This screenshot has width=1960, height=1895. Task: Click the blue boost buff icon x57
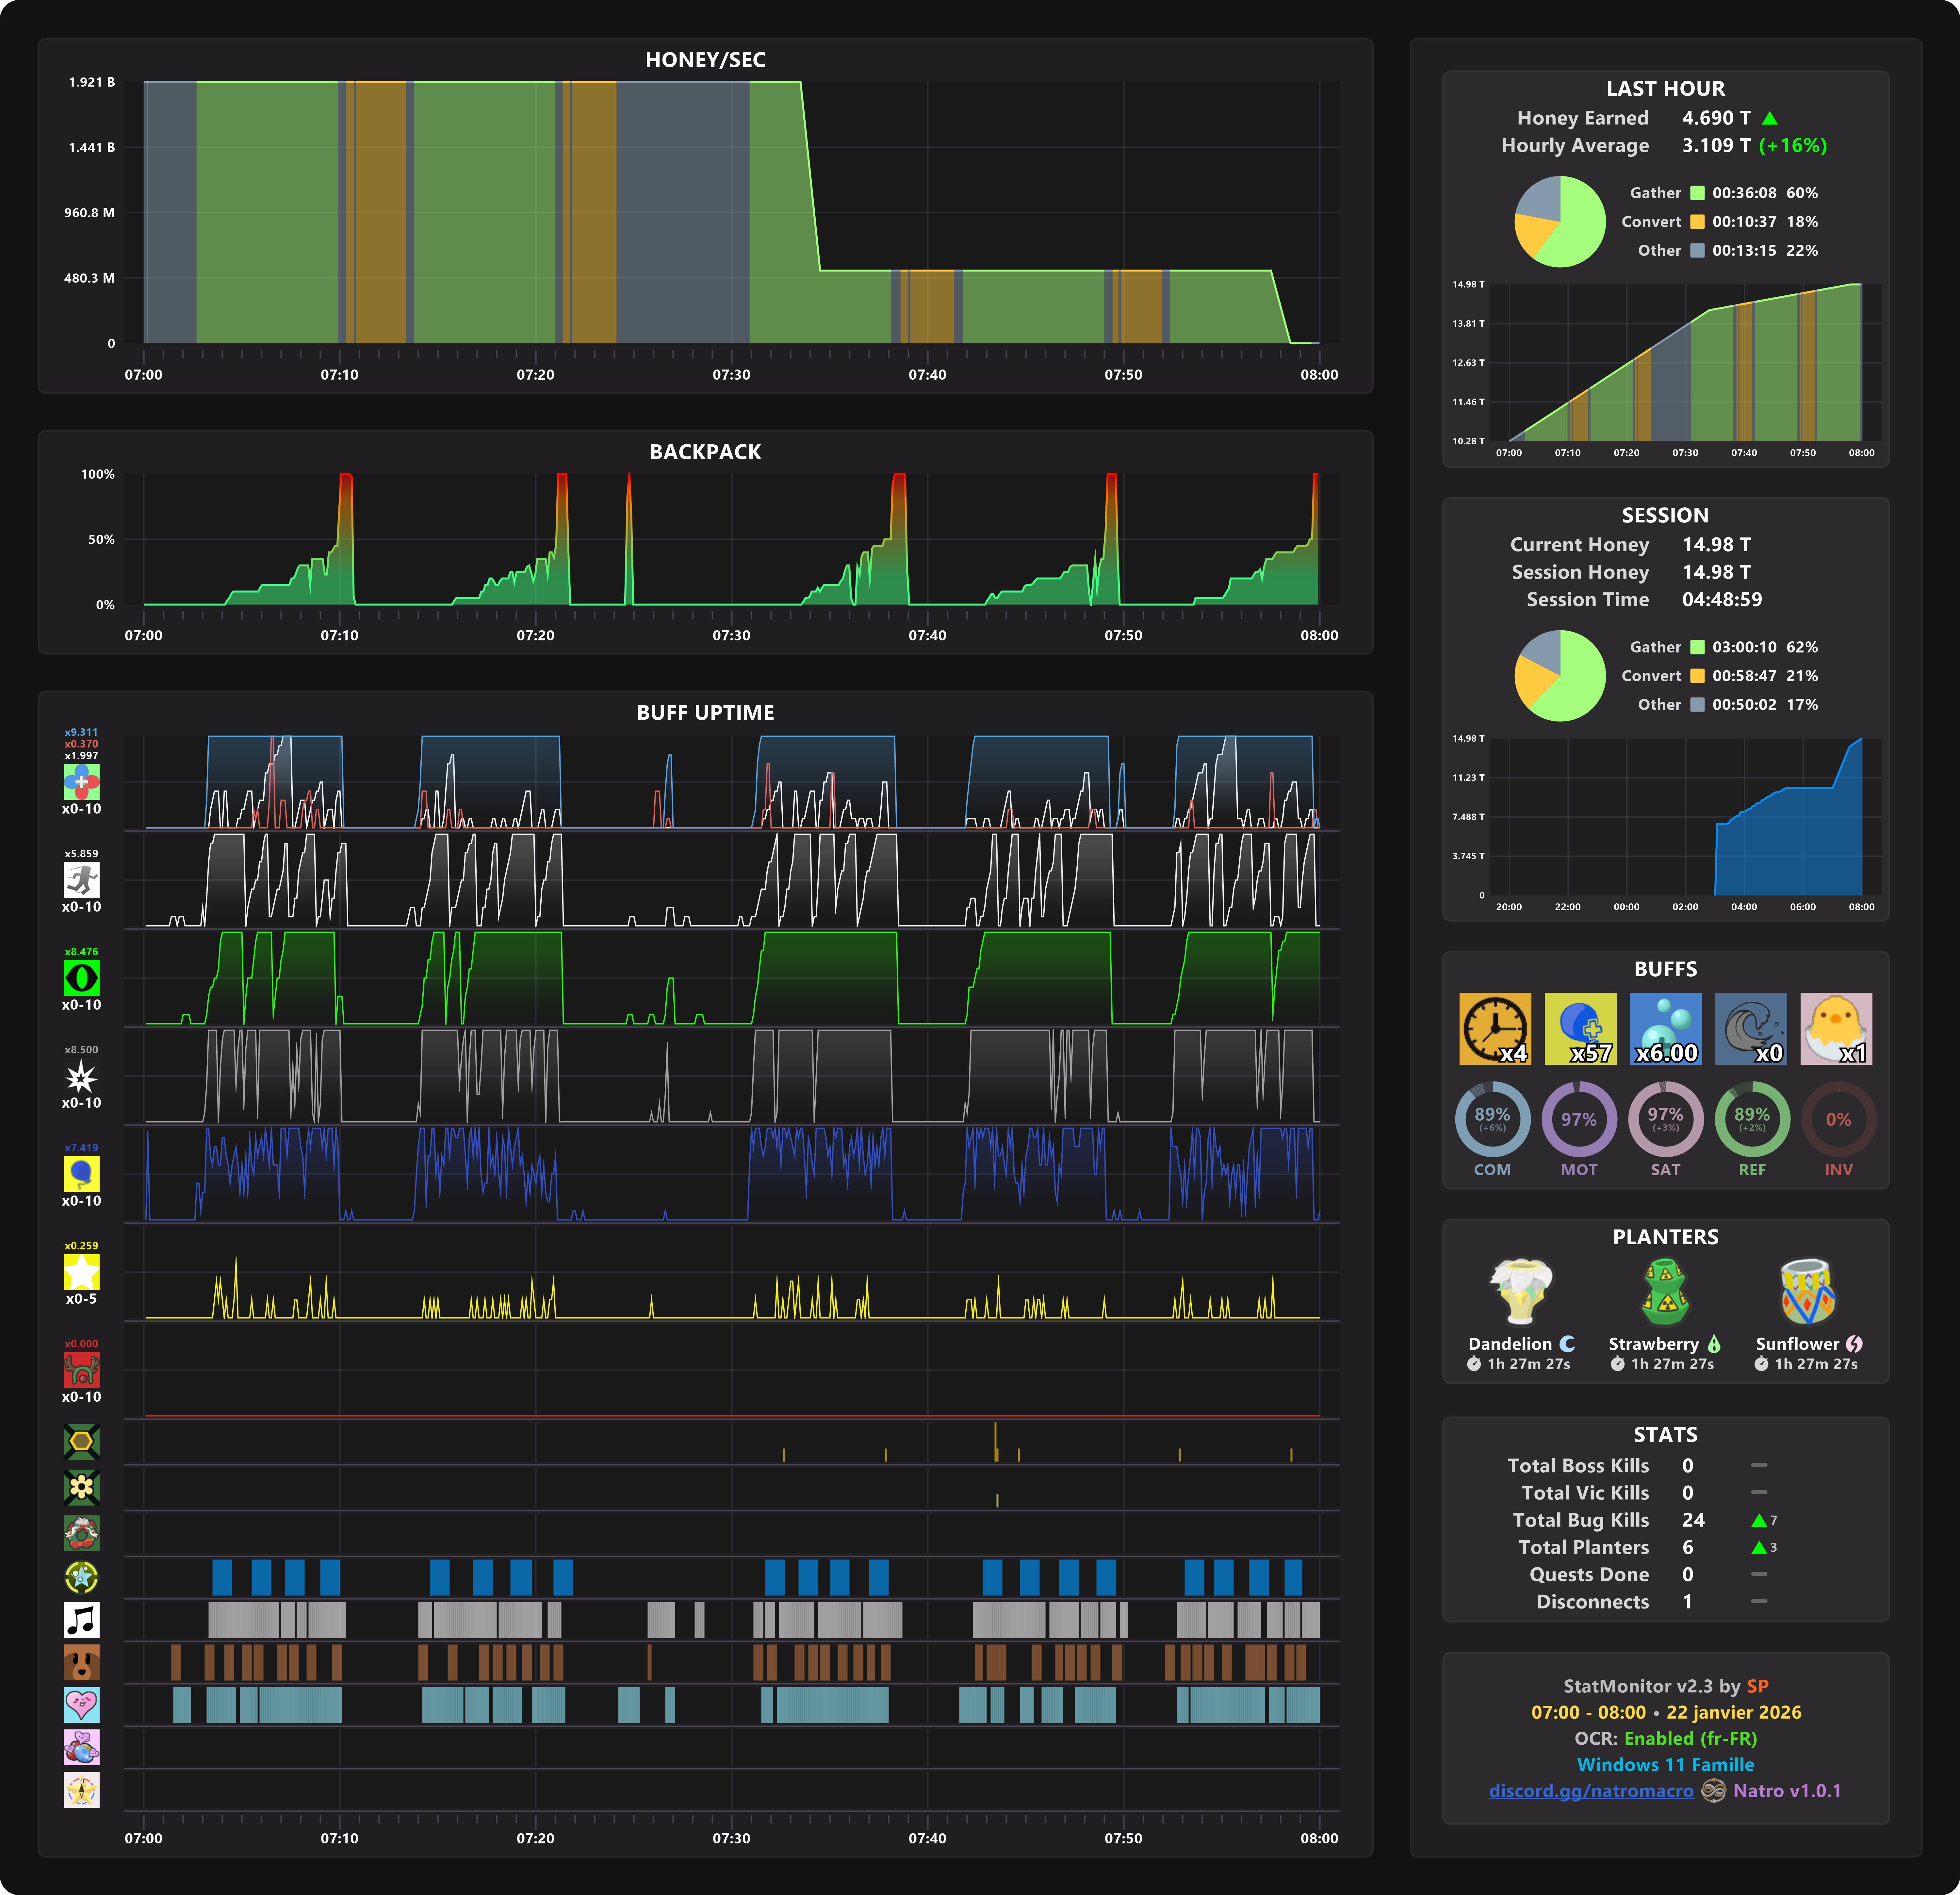(1580, 1028)
